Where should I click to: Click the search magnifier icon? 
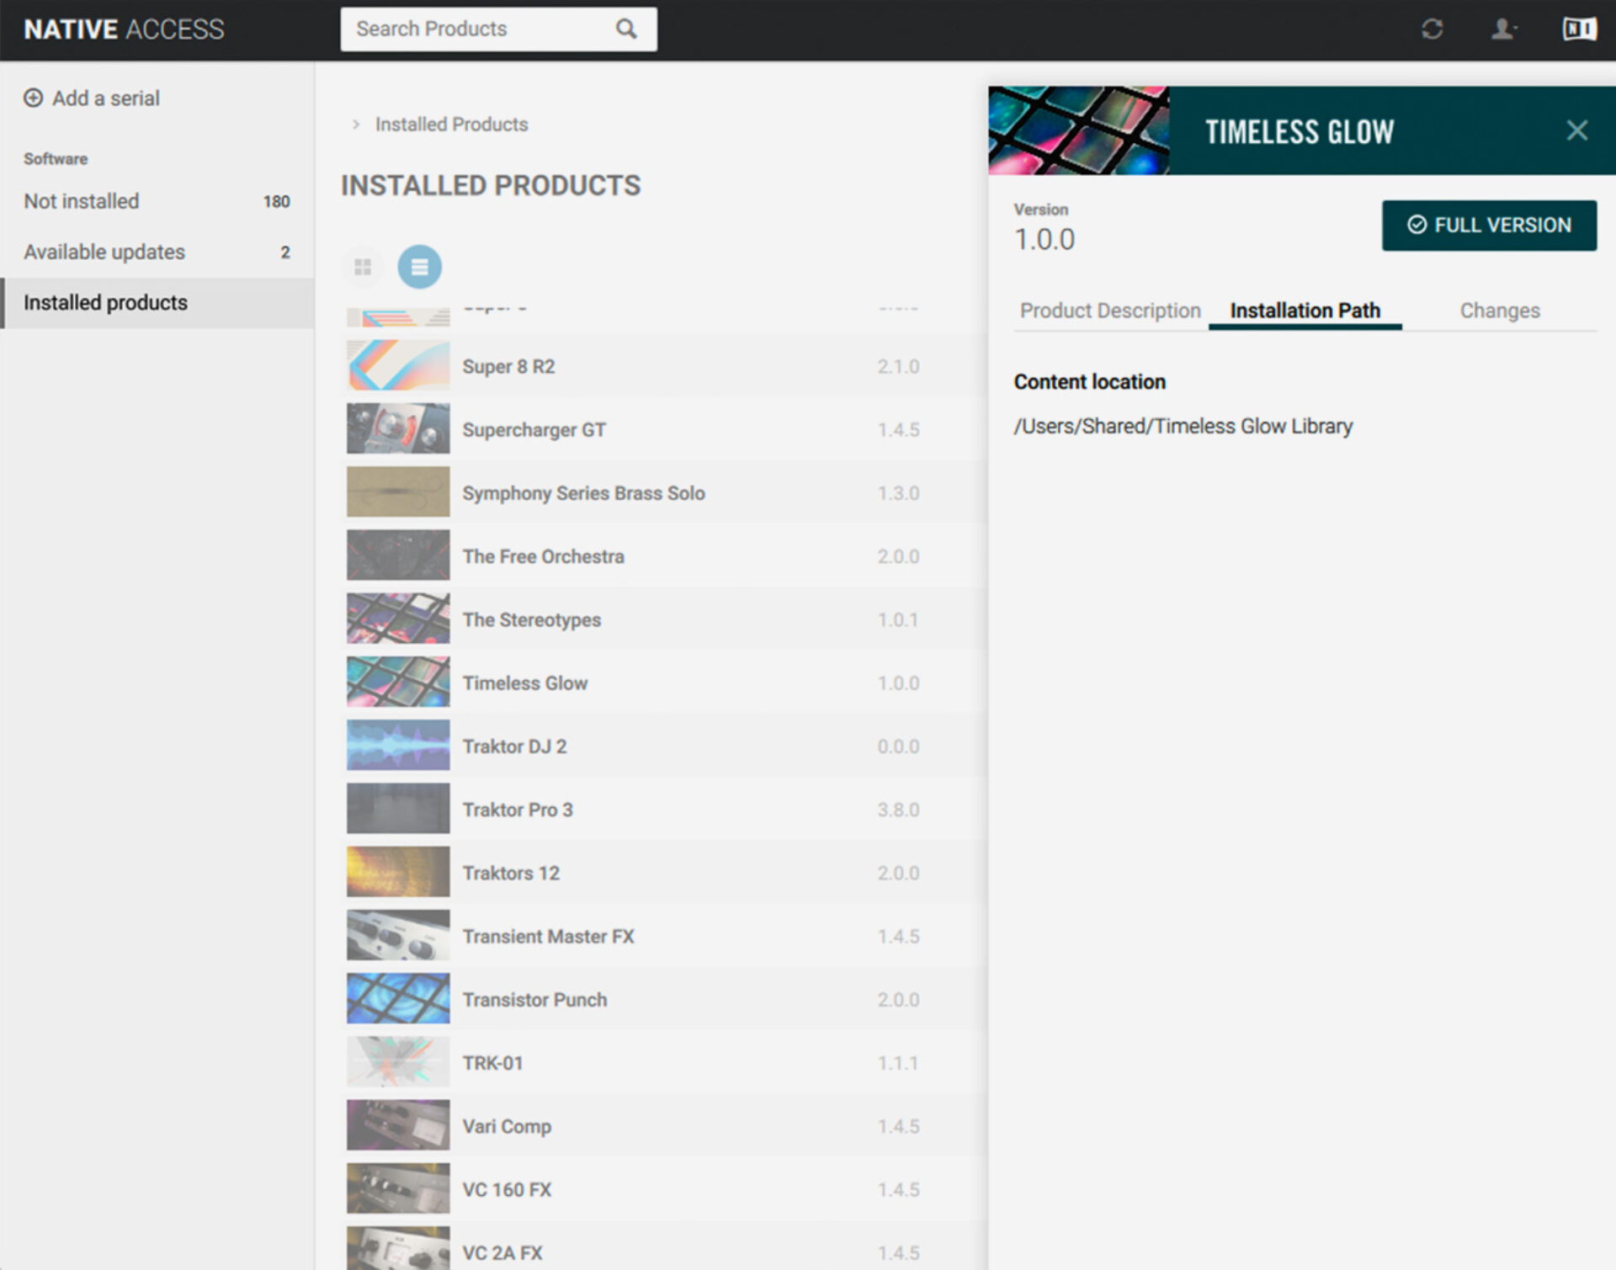click(626, 29)
